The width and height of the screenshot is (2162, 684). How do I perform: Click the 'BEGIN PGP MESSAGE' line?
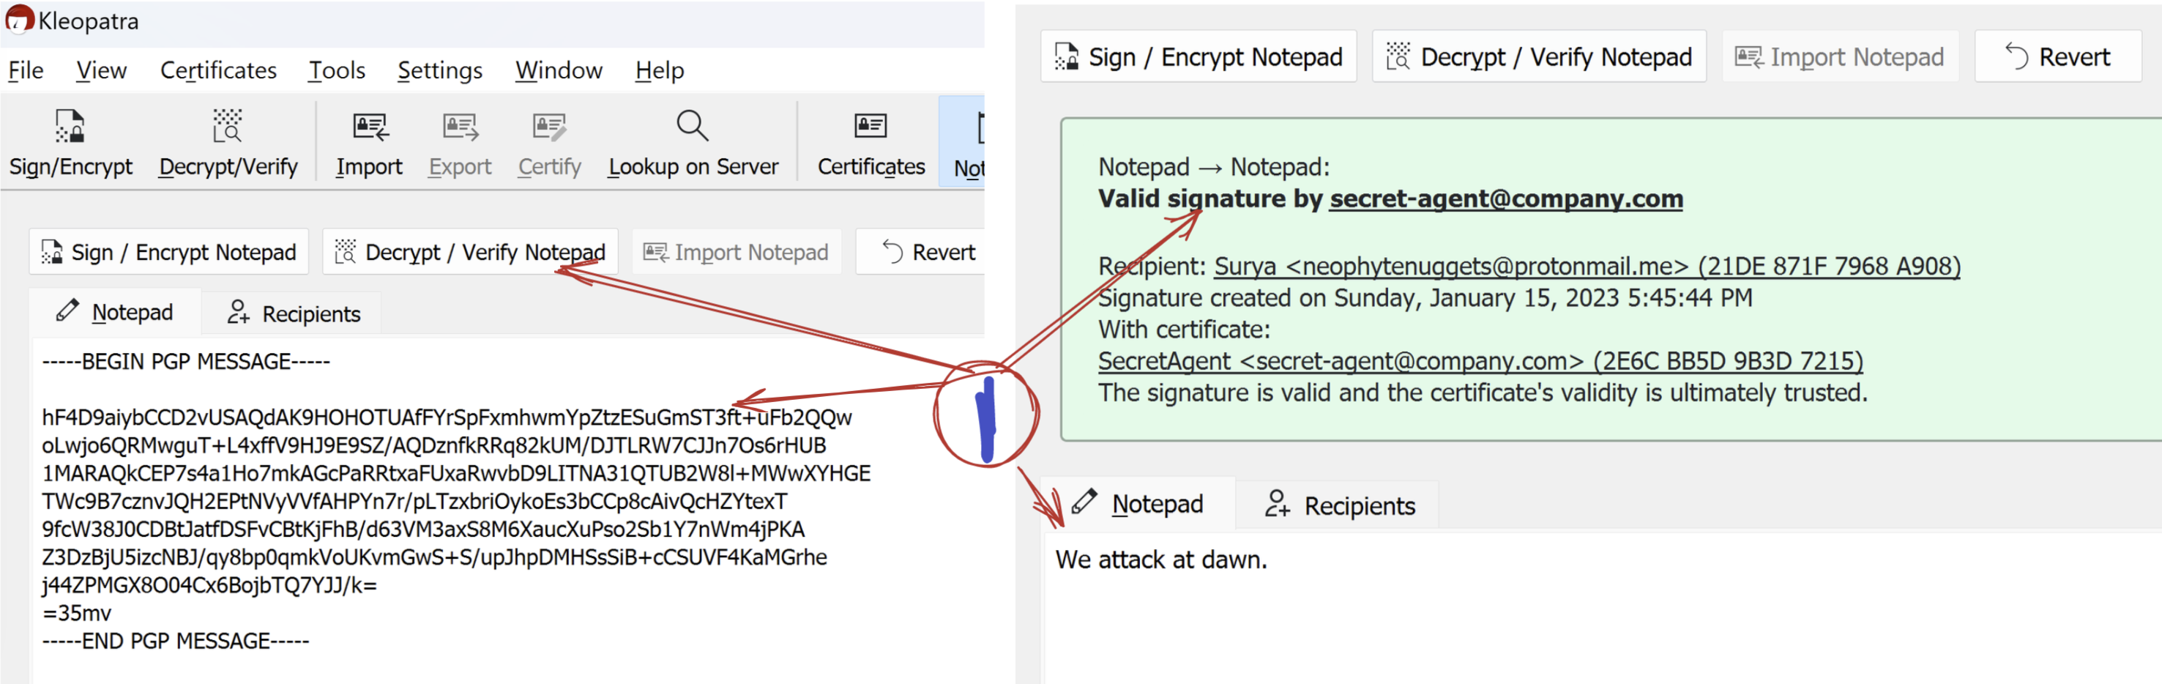186,362
